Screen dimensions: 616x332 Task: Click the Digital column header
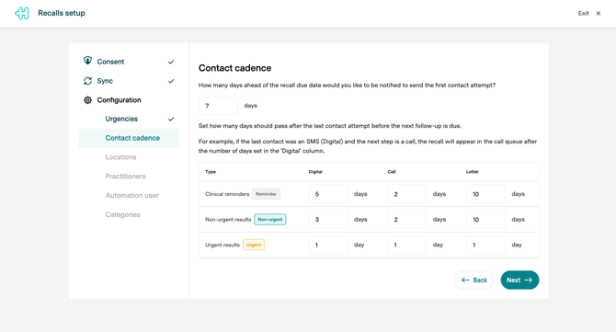tap(315, 172)
